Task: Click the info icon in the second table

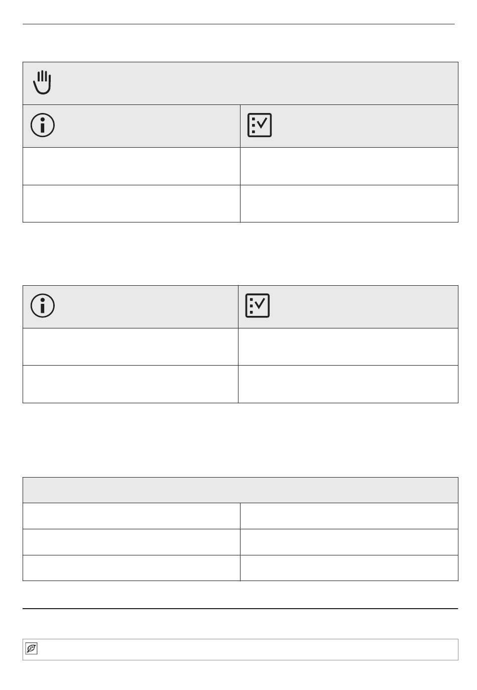Action: (43, 305)
